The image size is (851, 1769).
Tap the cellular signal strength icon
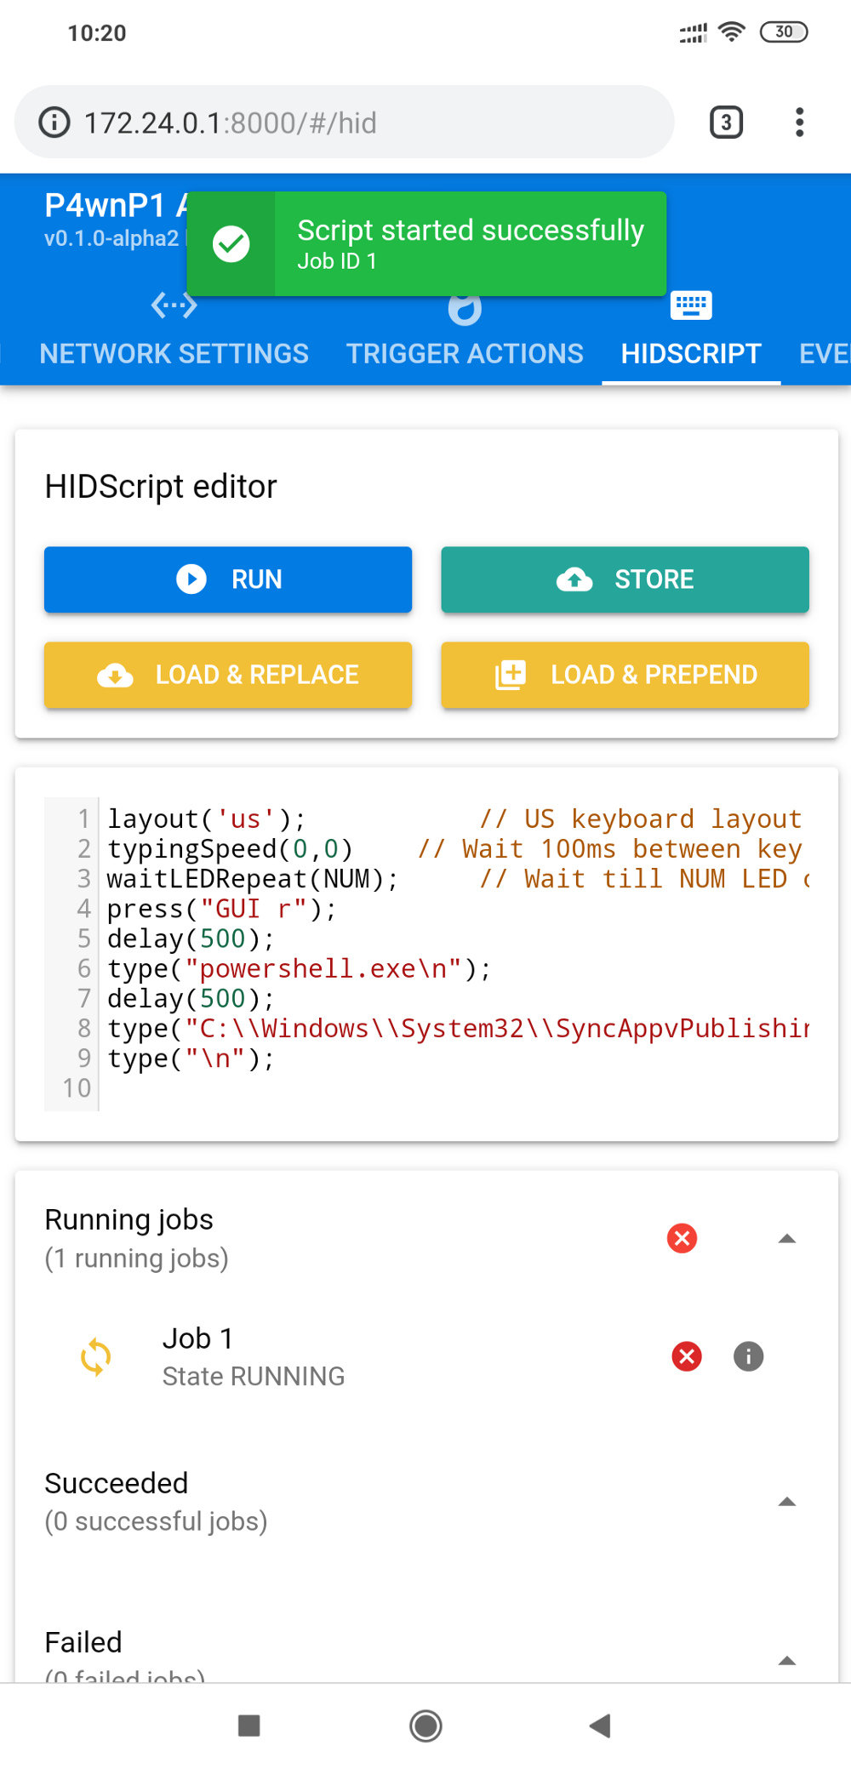(693, 33)
